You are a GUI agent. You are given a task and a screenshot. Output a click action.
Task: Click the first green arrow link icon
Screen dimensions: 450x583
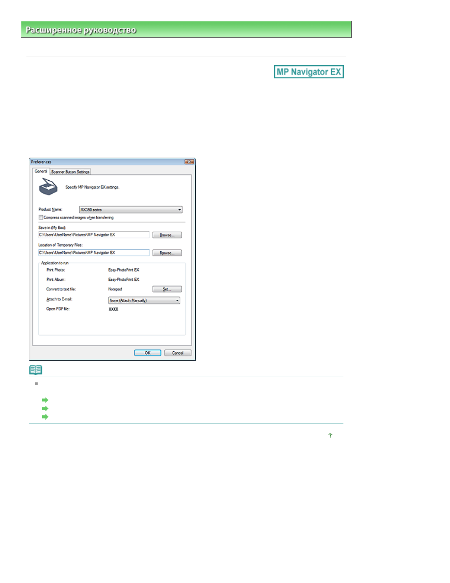tap(45, 400)
